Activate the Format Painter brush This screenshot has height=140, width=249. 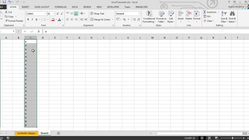pyautogui.click(x=14, y=21)
